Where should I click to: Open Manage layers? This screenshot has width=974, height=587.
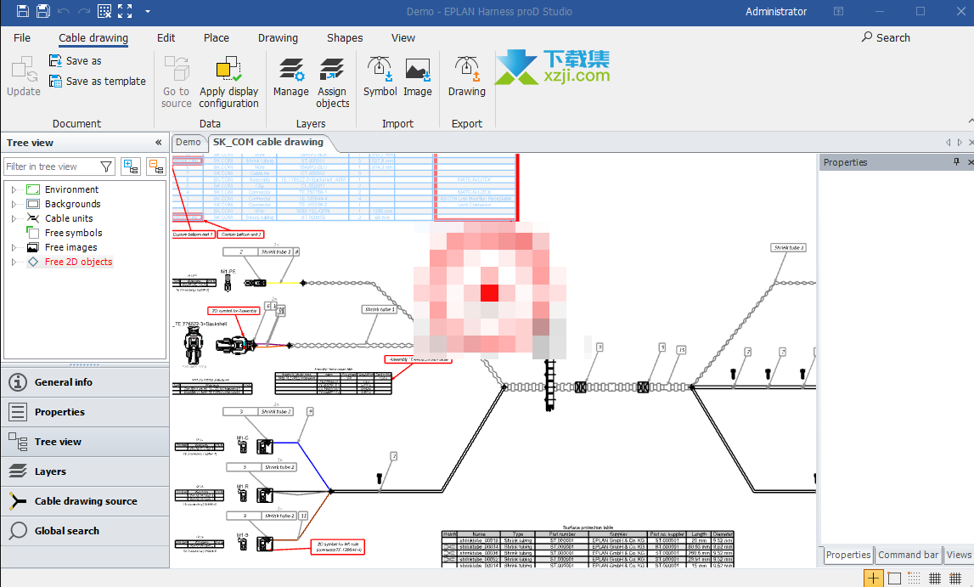coord(290,76)
